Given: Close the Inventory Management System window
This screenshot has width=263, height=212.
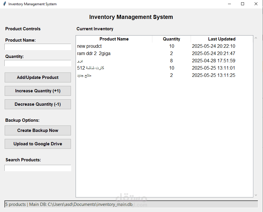Looking at the screenshot, I should click(256, 4).
